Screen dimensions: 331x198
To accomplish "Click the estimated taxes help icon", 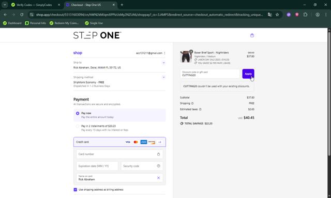I will pos(200,109).
